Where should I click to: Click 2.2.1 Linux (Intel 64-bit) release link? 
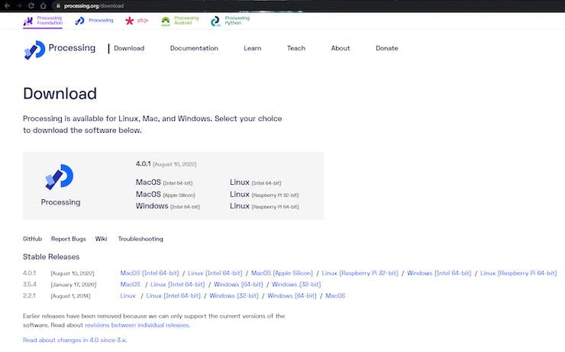[173, 295]
